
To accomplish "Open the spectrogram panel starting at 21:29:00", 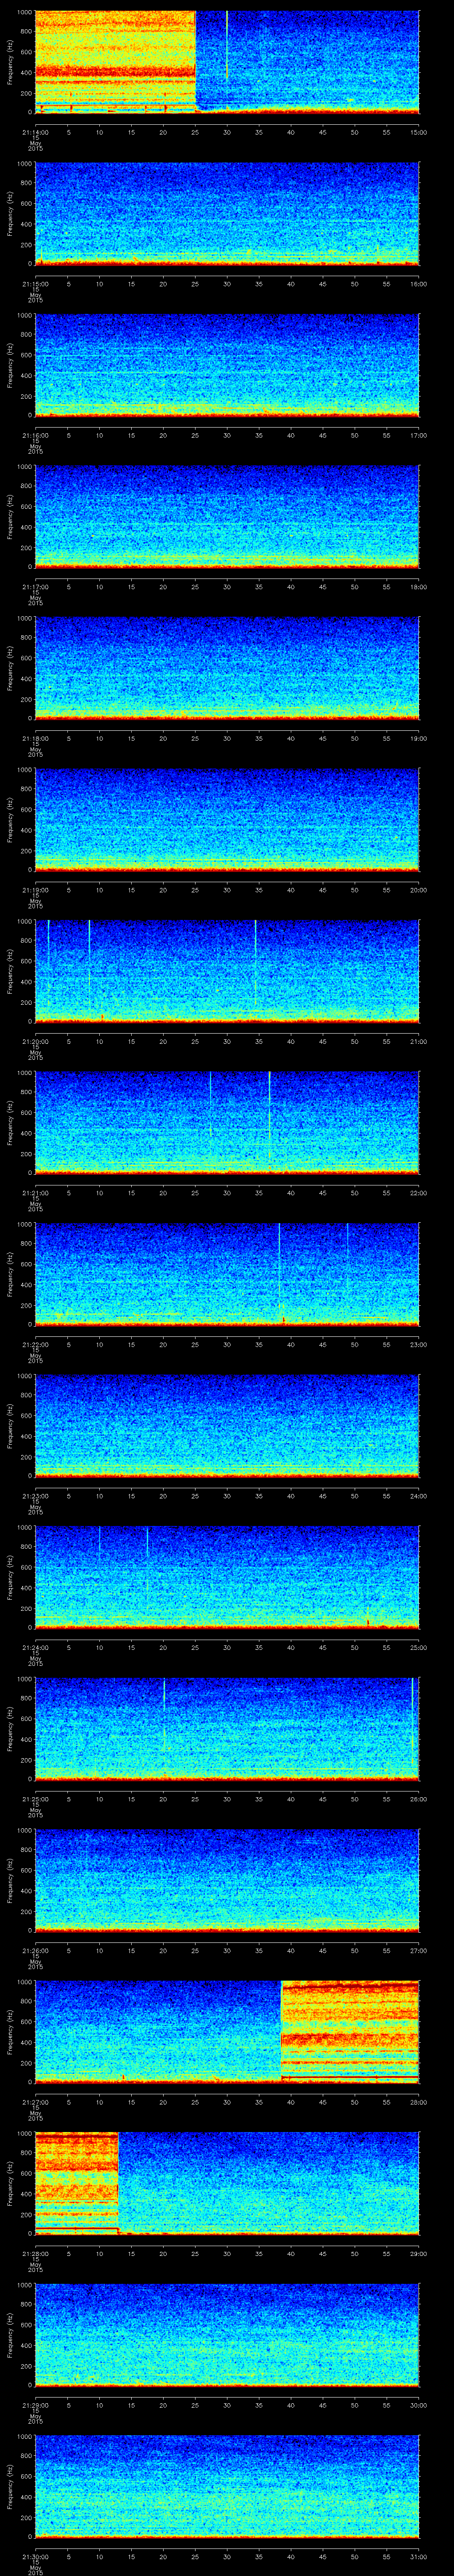I will tap(227, 2335).
